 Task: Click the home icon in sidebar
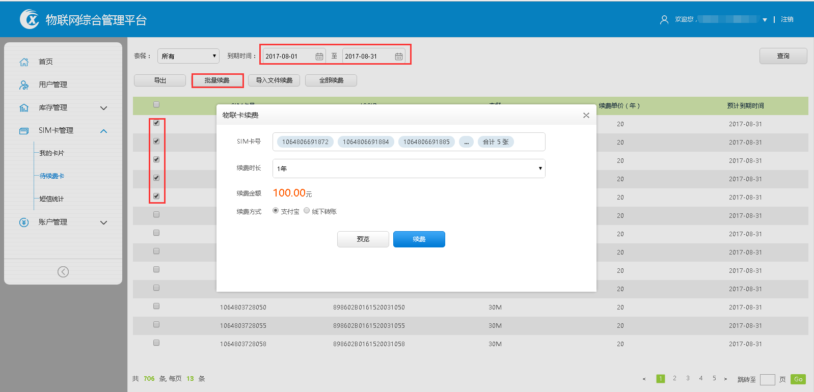(x=24, y=62)
